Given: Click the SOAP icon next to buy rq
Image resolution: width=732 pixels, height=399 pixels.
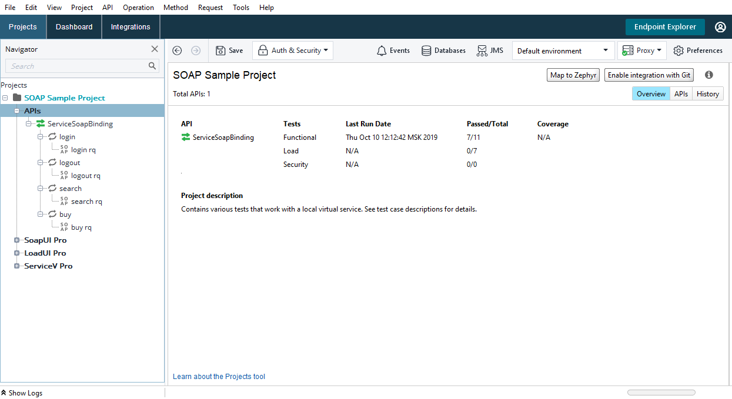Looking at the screenshot, I should tap(64, 227).
